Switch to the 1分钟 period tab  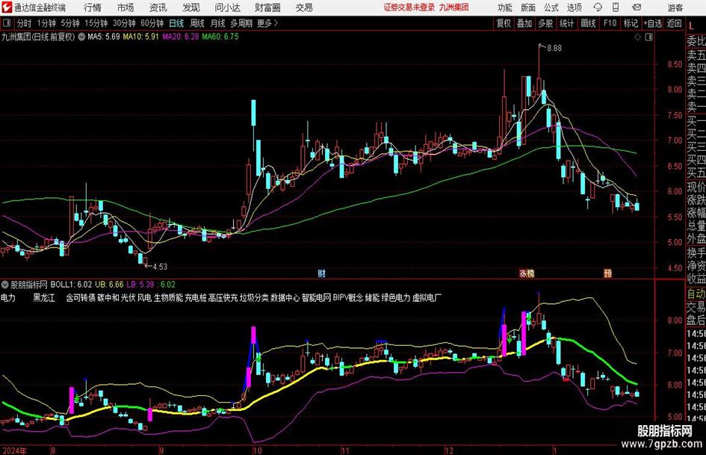click(46, 23)
